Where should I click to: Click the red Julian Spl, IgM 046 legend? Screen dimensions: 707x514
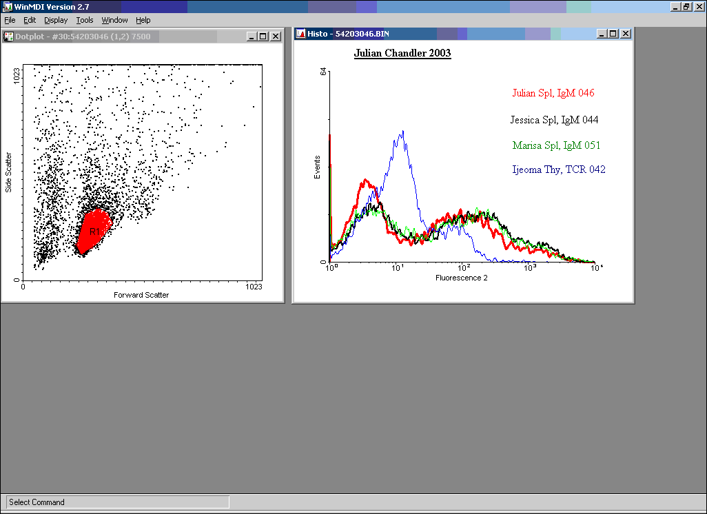[553, 93]
